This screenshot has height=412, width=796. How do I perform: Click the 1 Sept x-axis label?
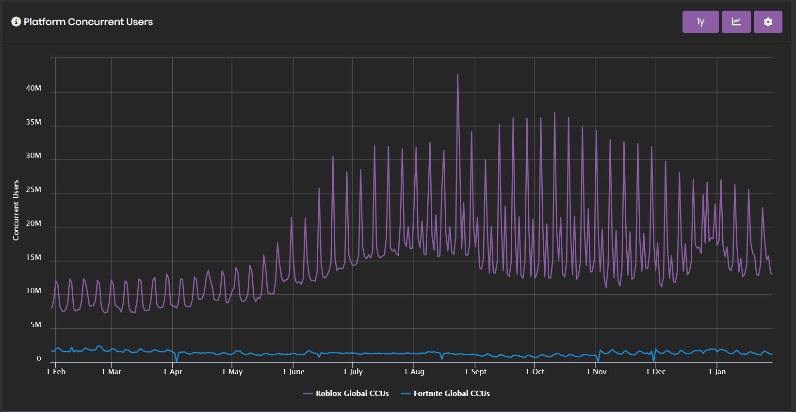pyautogui.click(x=475, y=371)
